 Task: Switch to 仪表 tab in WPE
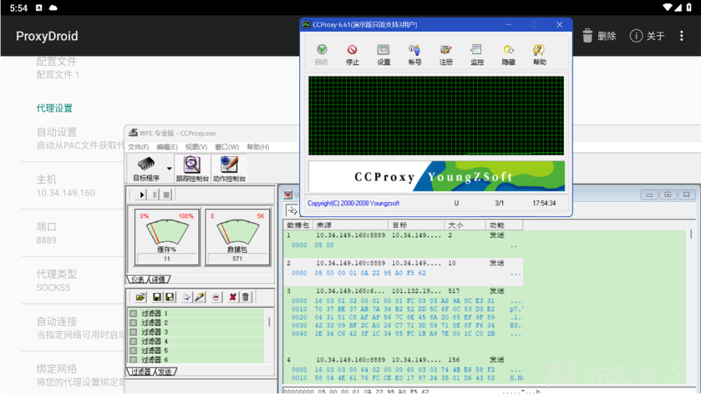[138, 279]
